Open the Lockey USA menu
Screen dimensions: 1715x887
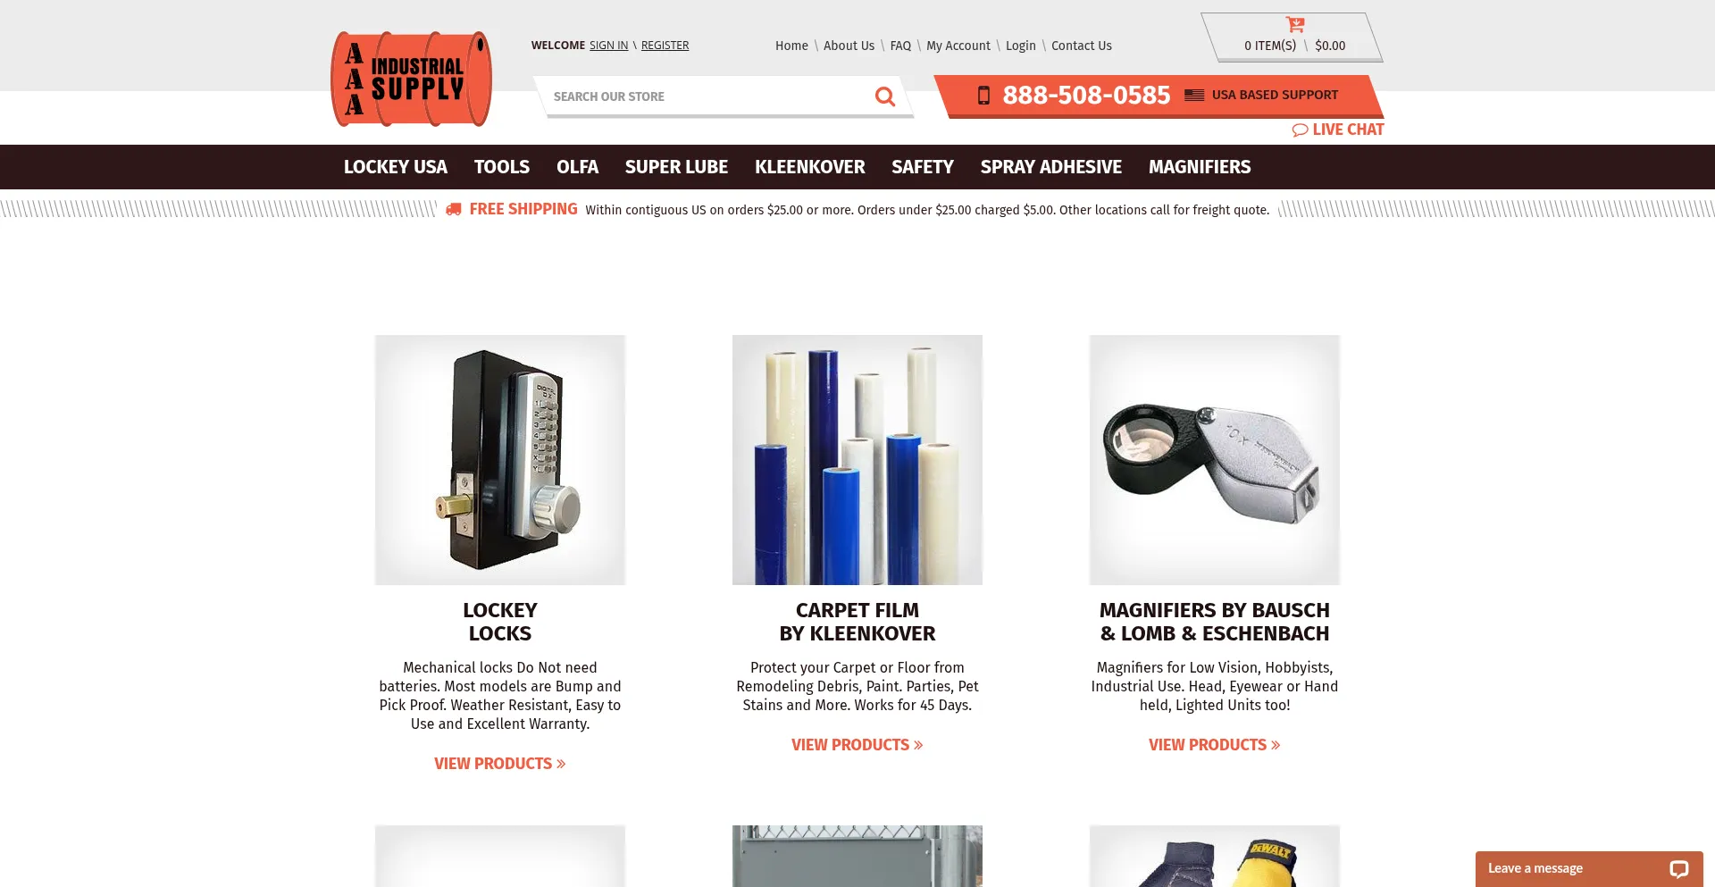point(395,167)
